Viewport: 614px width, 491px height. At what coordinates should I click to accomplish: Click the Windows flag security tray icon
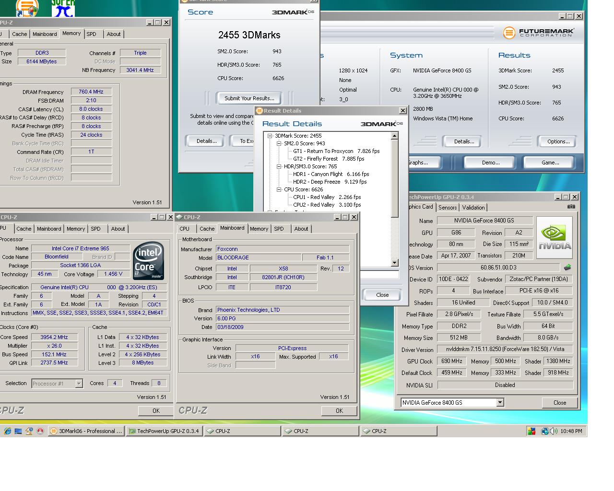531,431
